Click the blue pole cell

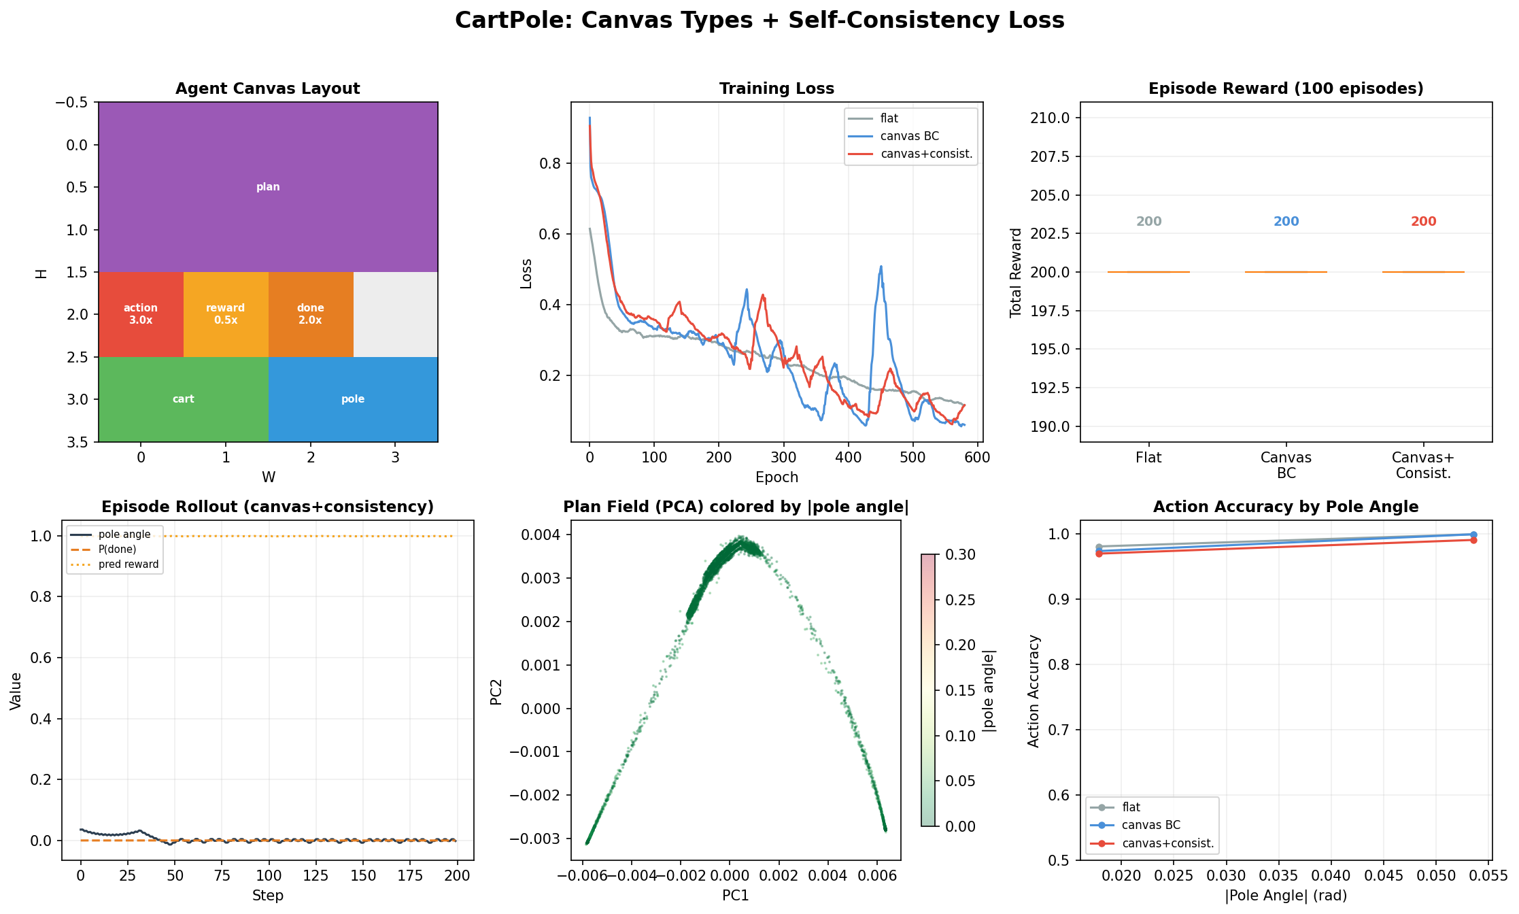click(x=353, y=399)
